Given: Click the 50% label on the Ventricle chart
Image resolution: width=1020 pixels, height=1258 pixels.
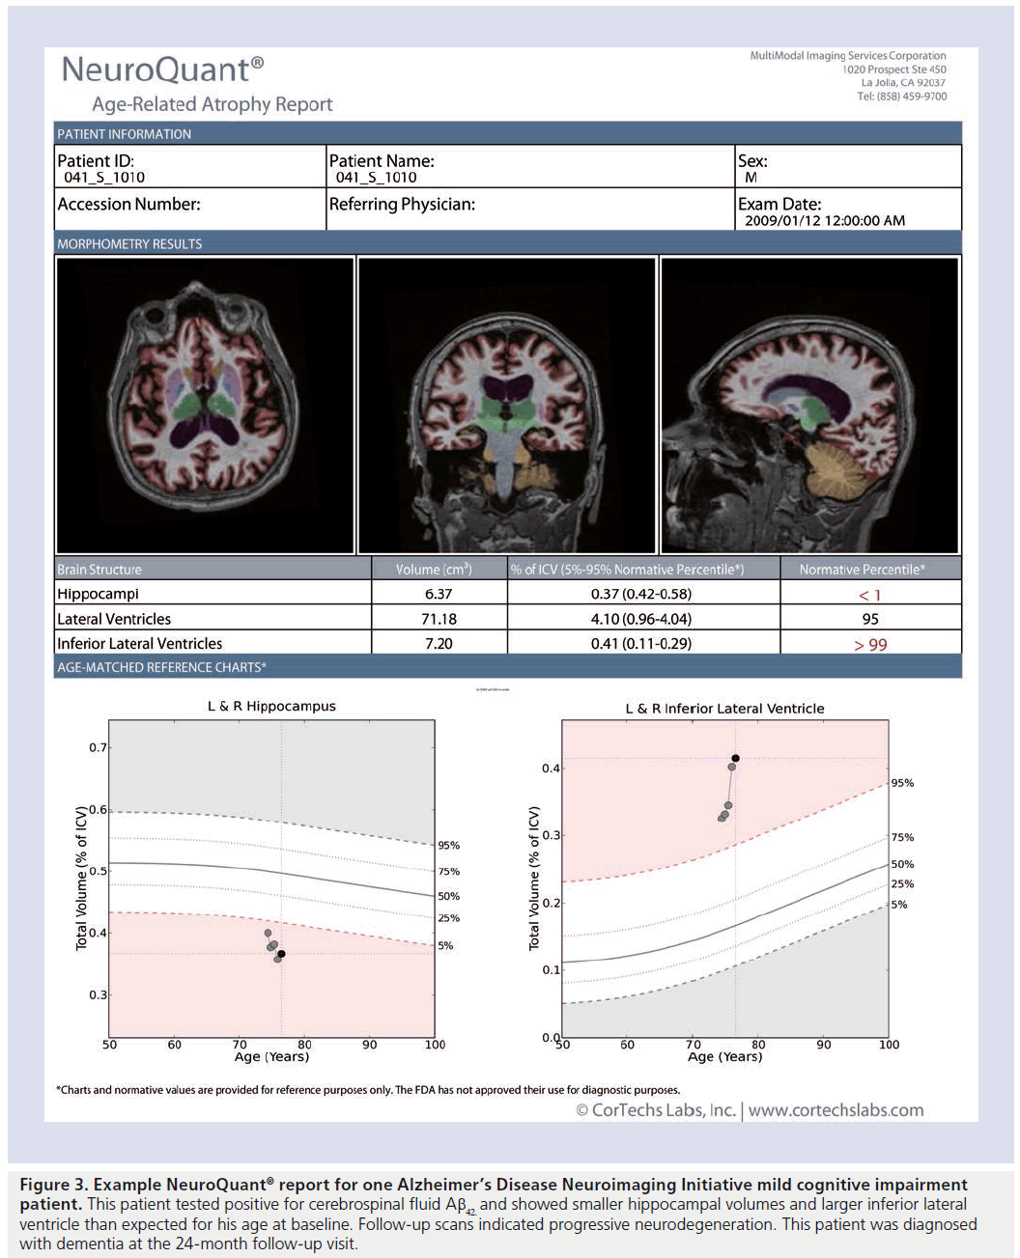Looking at the screenshot, I should tap(902, 864).
